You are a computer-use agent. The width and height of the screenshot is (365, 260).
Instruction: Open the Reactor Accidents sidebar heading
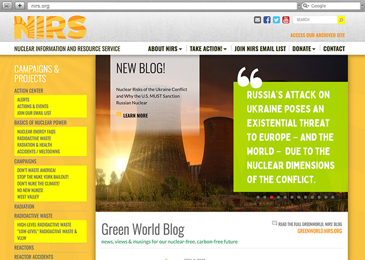(x=34, y=257)
